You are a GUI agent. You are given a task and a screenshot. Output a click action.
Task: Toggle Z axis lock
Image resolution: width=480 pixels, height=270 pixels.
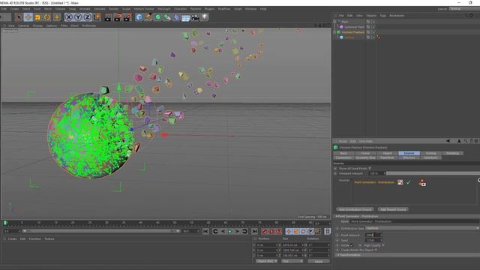87,17
